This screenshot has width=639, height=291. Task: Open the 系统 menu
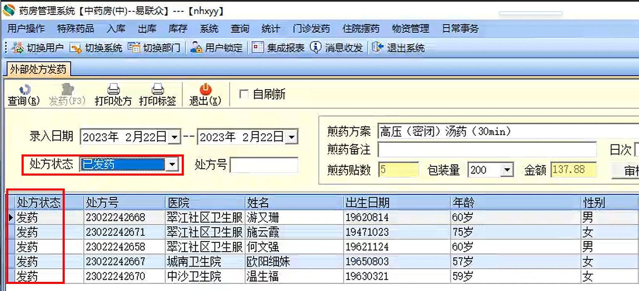coord(209,29)
